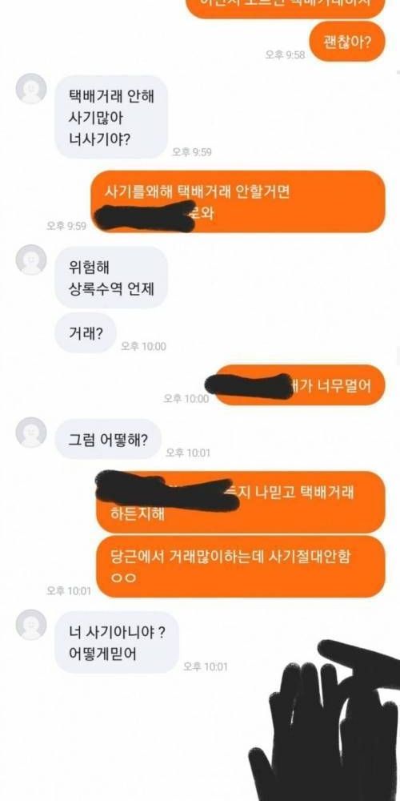This screenshot has width=400, height=801.
Task: Open sender avatar beside 그럼 어떻게해? bubble
Action: [31, 433]
